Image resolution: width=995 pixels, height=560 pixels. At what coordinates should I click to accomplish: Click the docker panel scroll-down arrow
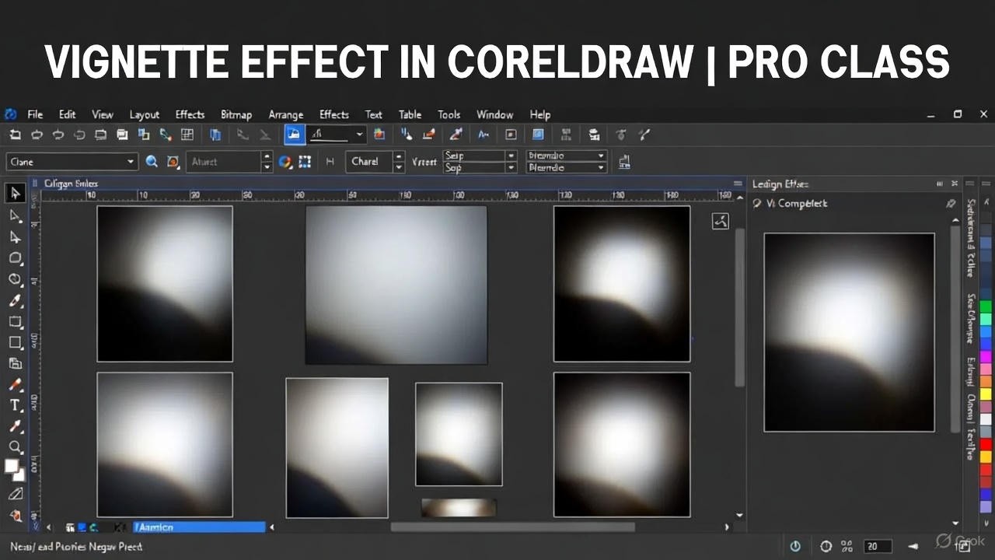click(x=956, y=524)
